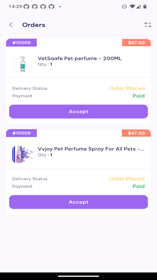The width and height of the screenshot is (157, 280).
Task: Select the second #10009 order badge
Action: point(21,133)
